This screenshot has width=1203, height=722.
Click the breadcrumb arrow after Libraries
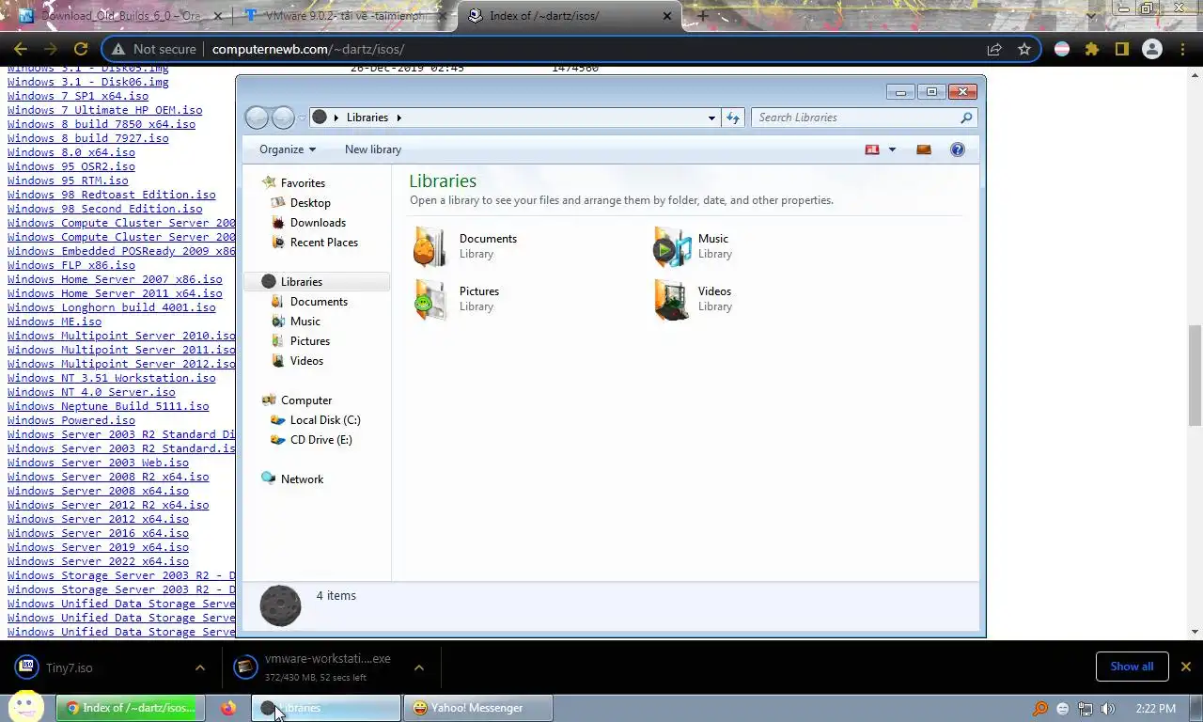tap(398, 118)
